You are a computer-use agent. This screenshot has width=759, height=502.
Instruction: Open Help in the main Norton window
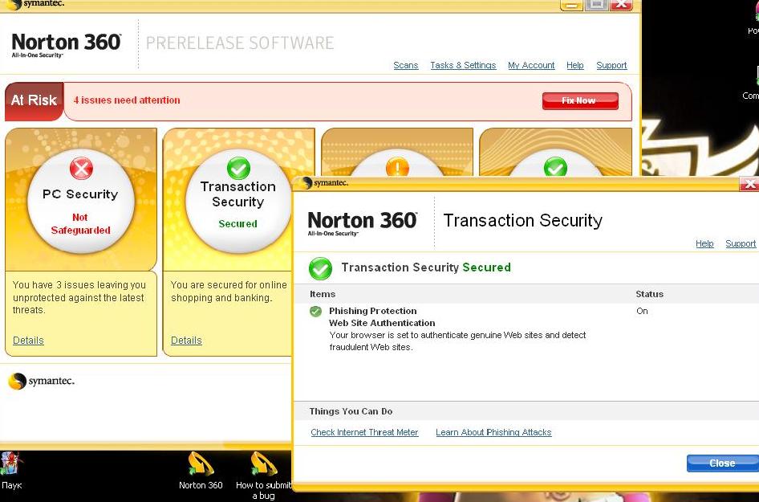[575, 65]
